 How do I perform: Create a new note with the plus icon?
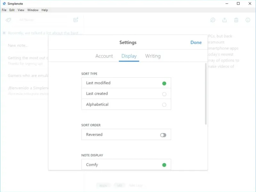(76, 20)
